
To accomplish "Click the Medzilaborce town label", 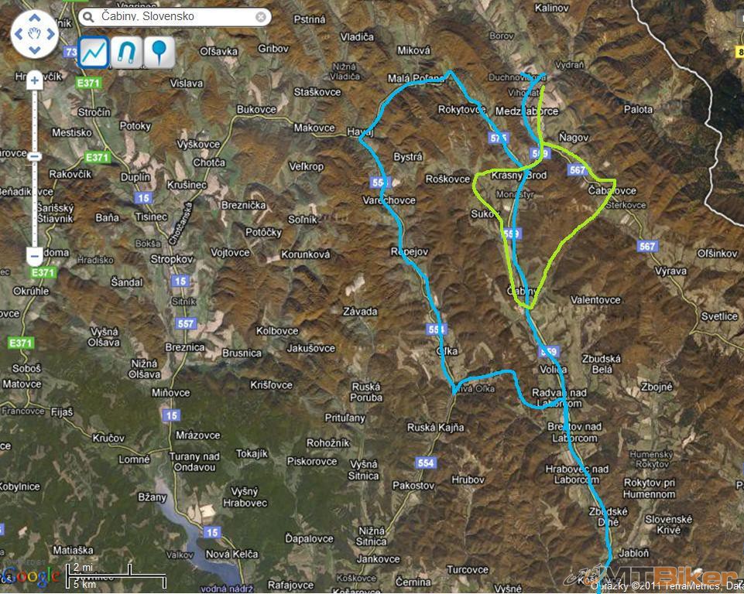I will click(526, 111).
